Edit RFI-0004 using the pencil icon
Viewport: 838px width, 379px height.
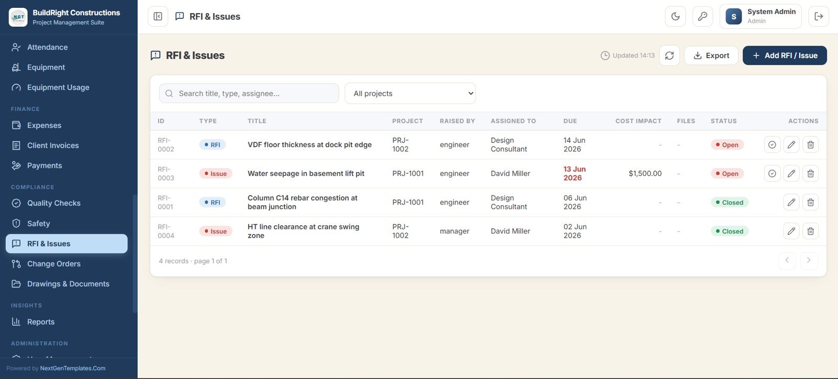(791, 231)
